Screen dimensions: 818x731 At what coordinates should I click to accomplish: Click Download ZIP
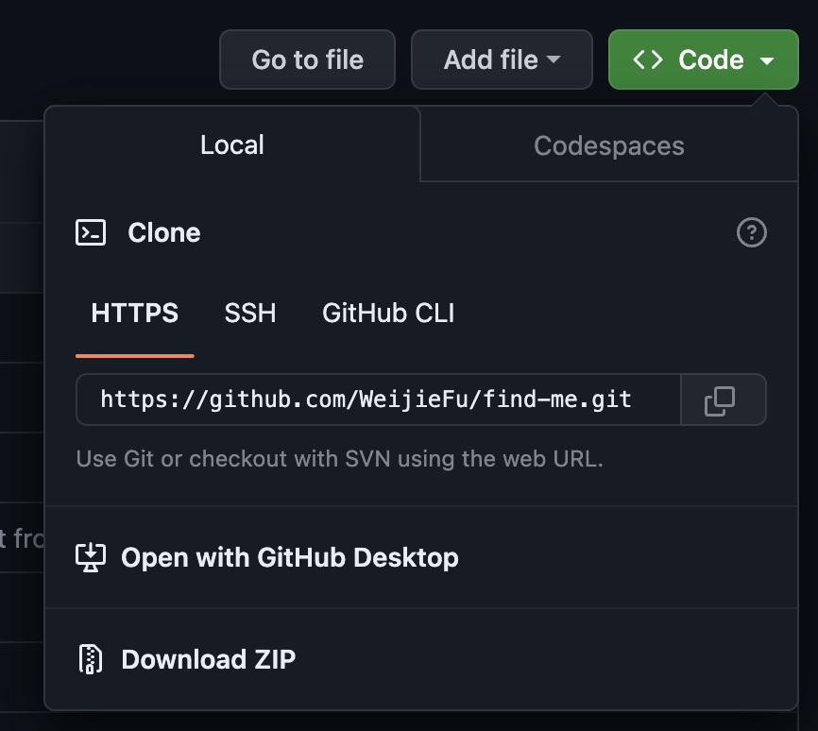coord(208,658)
